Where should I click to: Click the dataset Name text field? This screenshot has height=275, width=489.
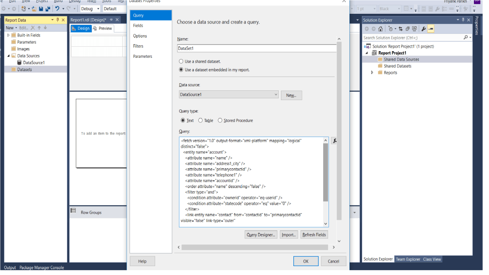click(x=257, y=49)
